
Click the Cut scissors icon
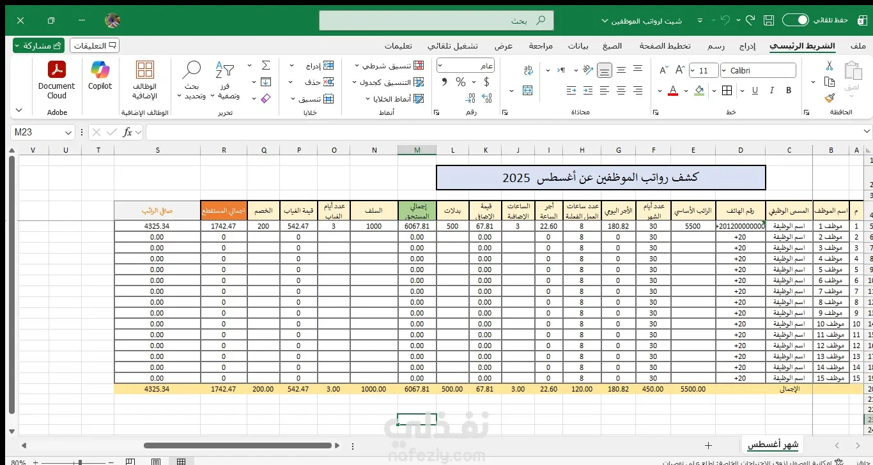point(830,65)
